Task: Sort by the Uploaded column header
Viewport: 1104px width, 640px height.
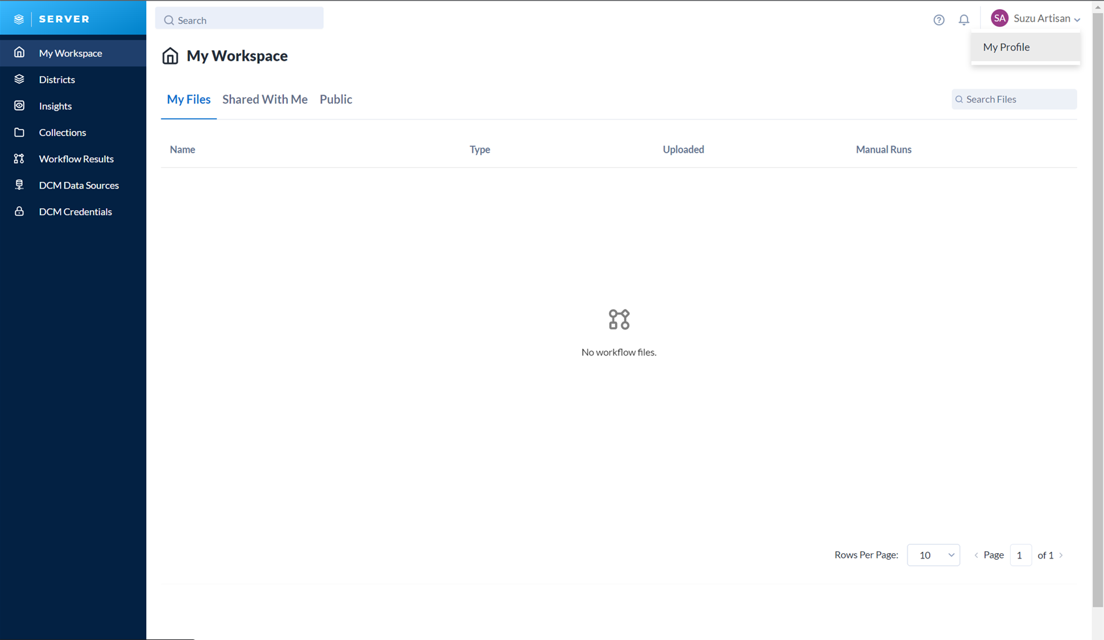Action: [683, 149]
